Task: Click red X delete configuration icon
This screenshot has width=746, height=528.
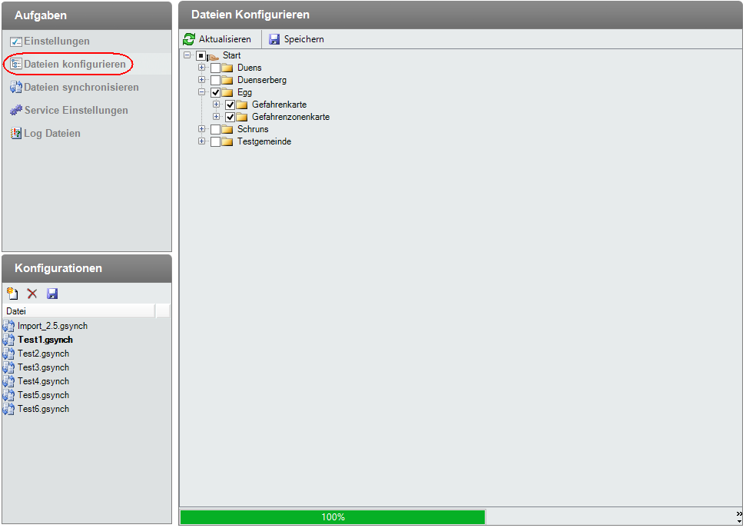Action: click(32, 294)
